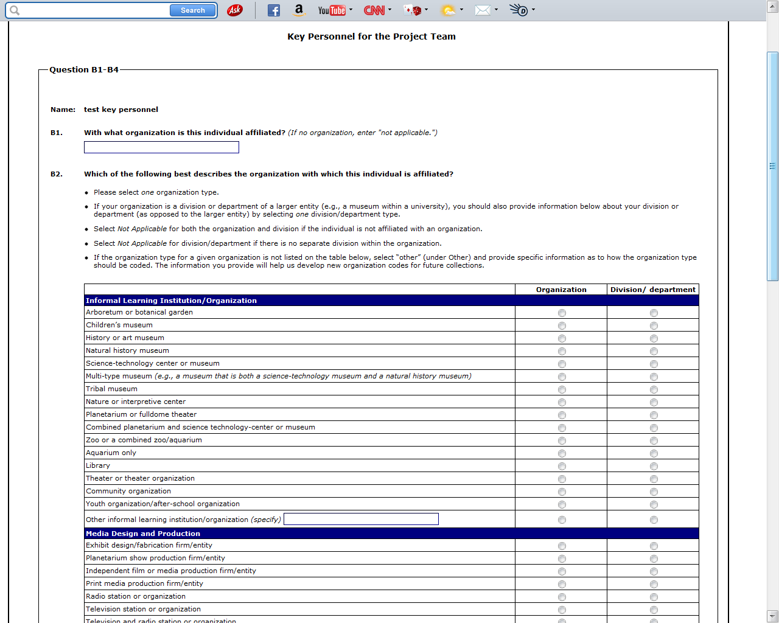Select Organization for Science-technology center or museum
This screenshot has width=779, height=623.
pos(562,364)
